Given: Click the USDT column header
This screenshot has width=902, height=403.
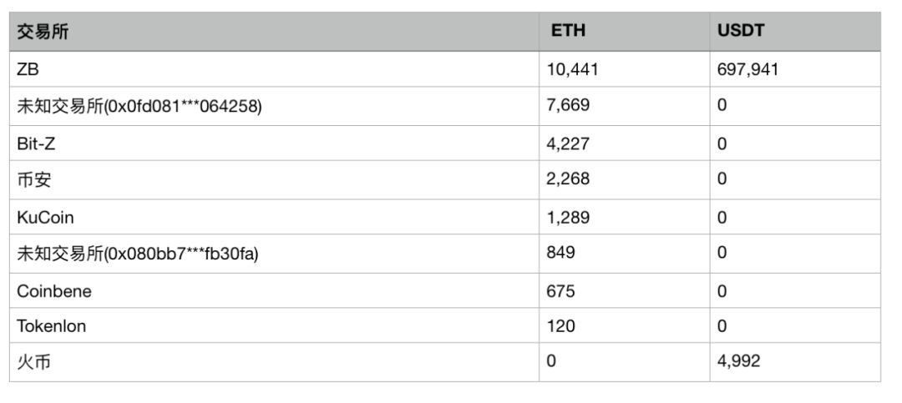Looking at the screenshot, I should 741,31.
